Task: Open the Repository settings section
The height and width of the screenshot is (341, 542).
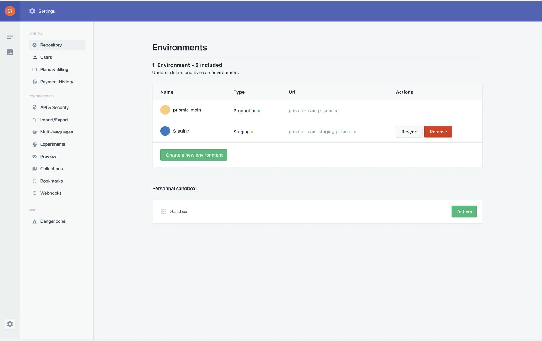Action: pyautogui.click(x=57, y=45)
